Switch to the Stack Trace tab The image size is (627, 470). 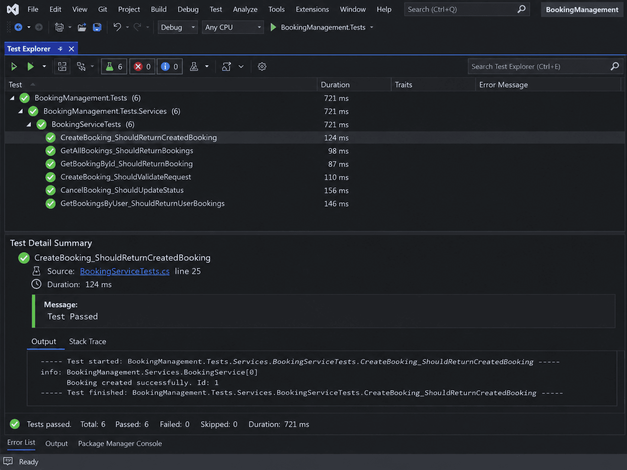[87, 341]
